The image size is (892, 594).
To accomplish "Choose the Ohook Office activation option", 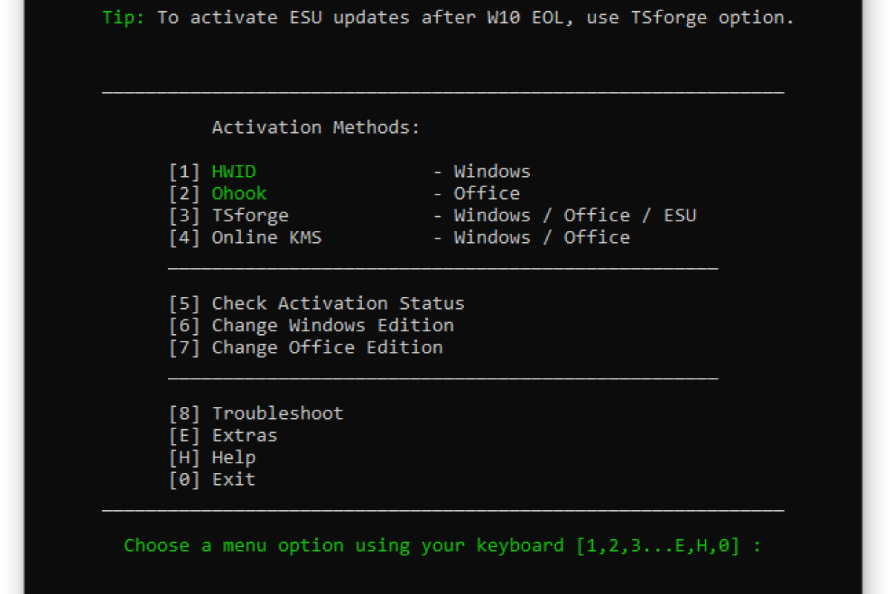I will (x=239, y=193).
